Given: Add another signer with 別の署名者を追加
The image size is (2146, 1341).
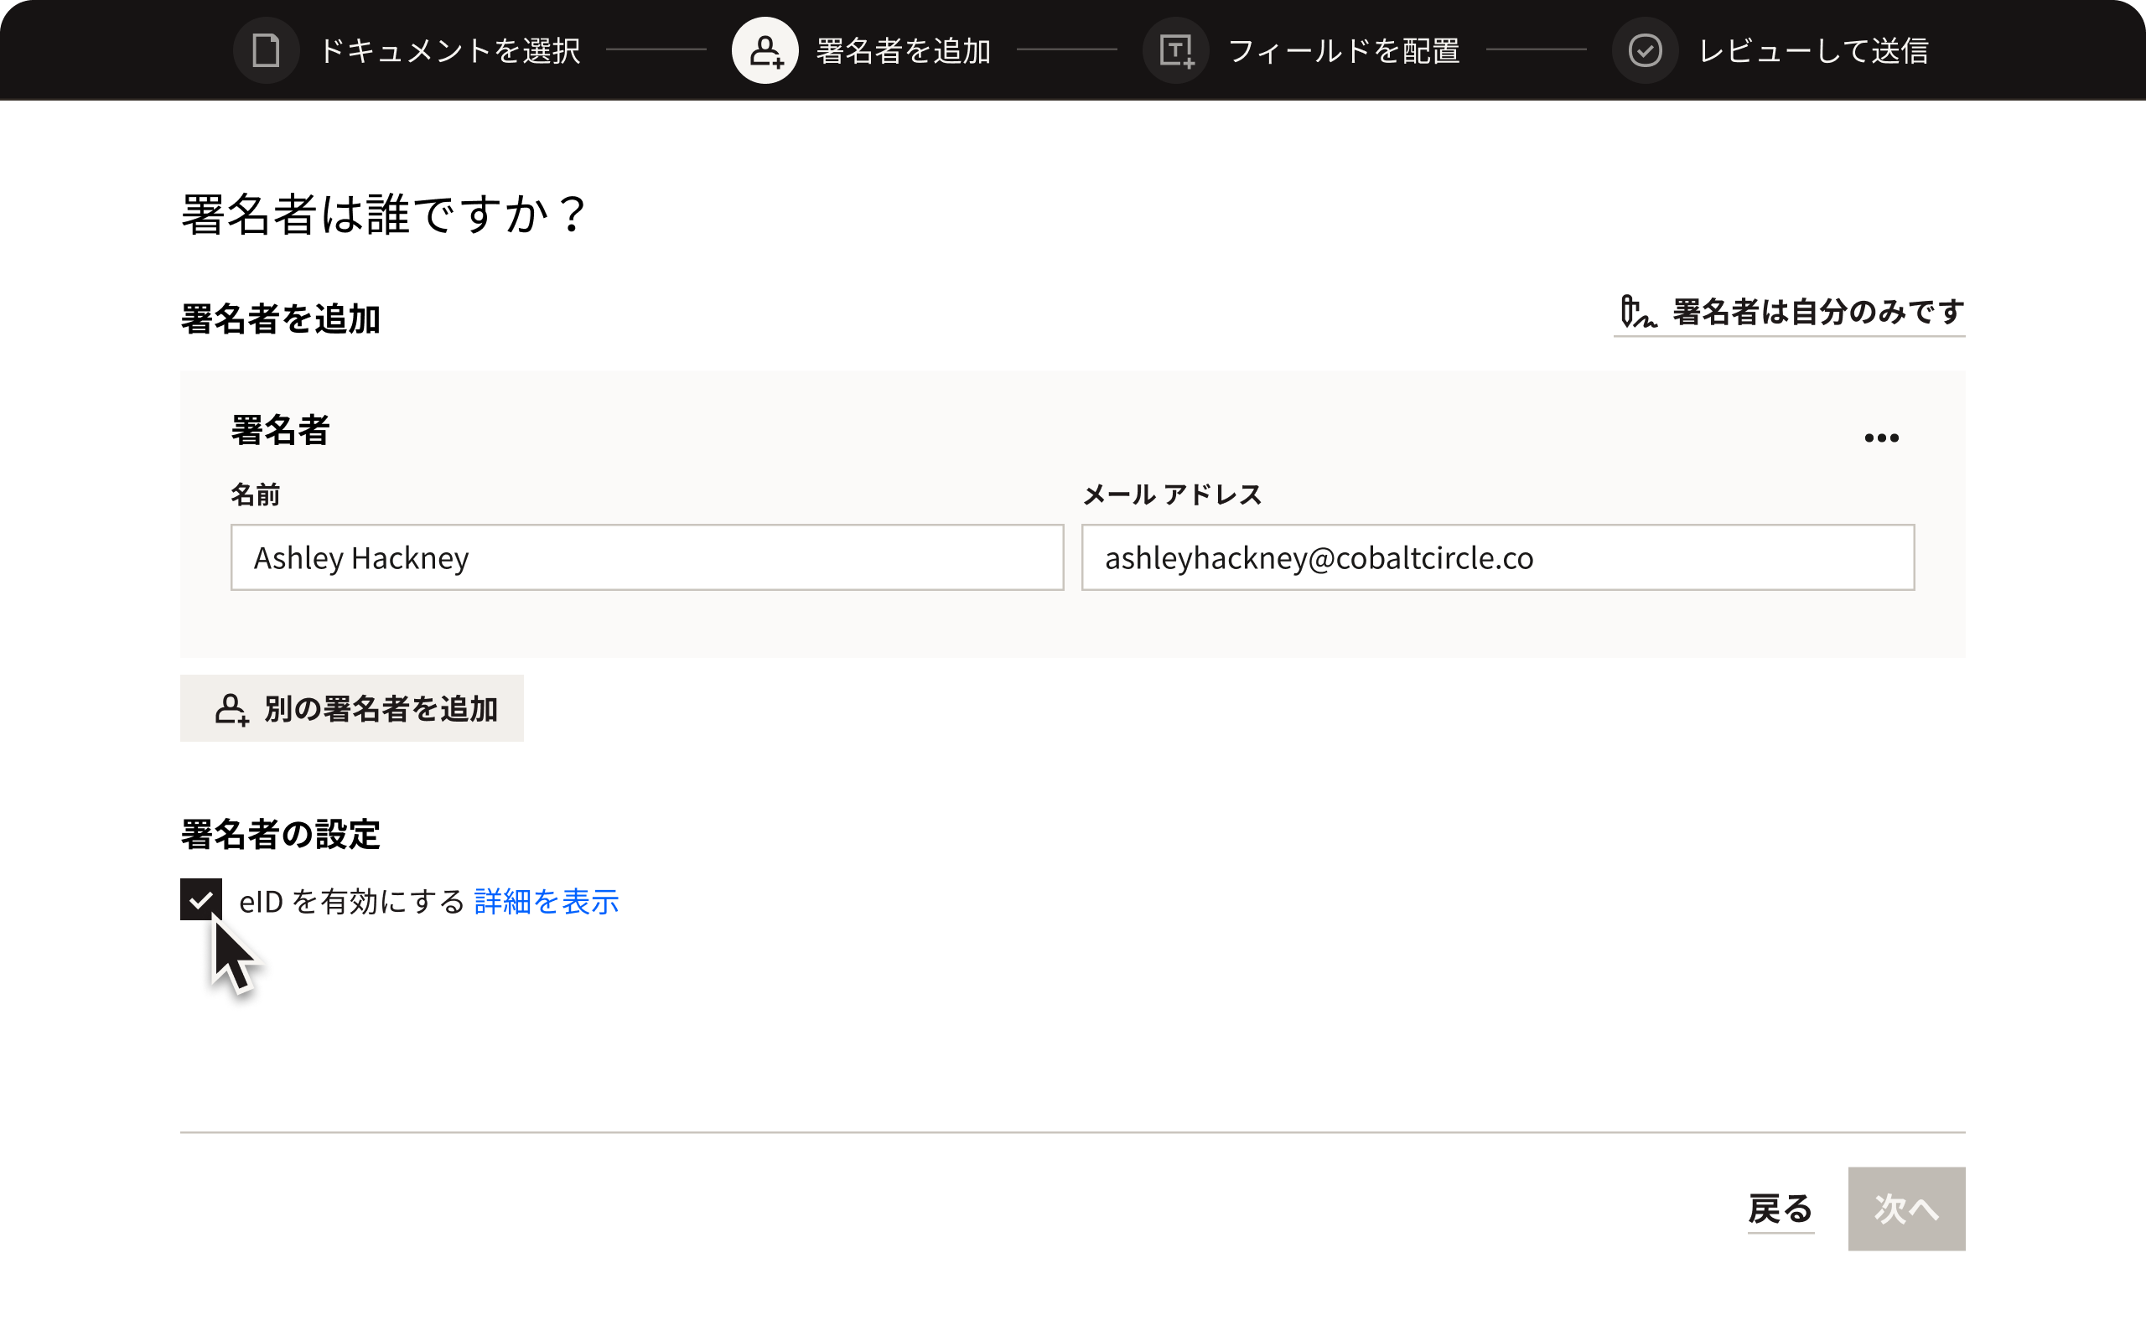Looking at the screenshot, I should tap(352, 709).
